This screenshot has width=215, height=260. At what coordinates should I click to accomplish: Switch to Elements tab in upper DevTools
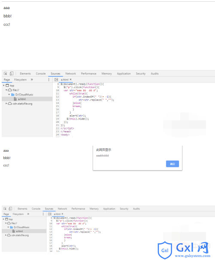tap(25, 73)
